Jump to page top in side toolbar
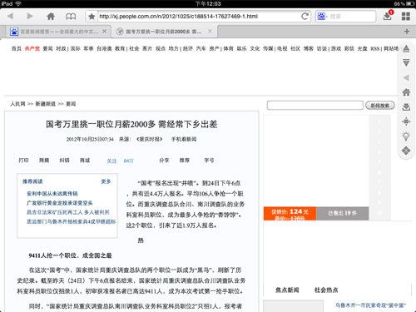The image size is (416, 312). click(406, 48)
